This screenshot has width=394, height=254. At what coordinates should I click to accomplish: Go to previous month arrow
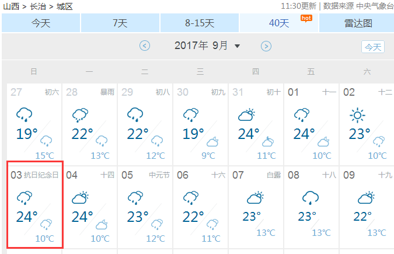[145, 46]
